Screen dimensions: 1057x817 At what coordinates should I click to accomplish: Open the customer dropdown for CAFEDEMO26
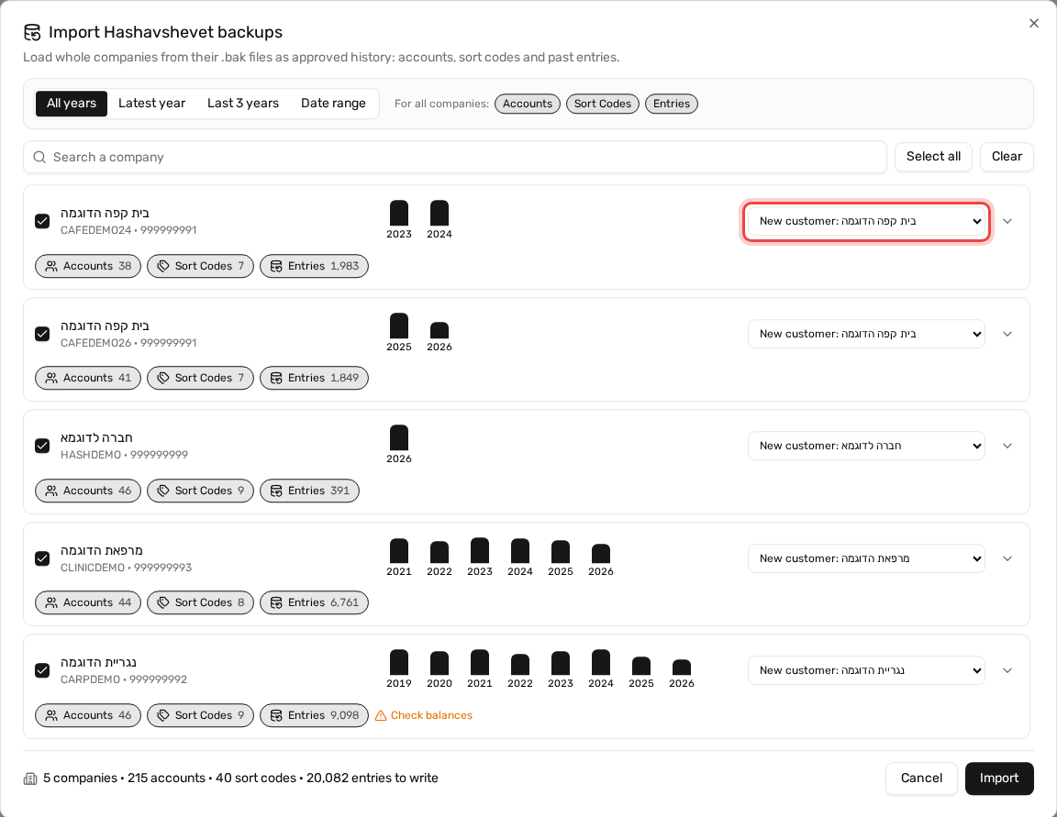point(866,334)
